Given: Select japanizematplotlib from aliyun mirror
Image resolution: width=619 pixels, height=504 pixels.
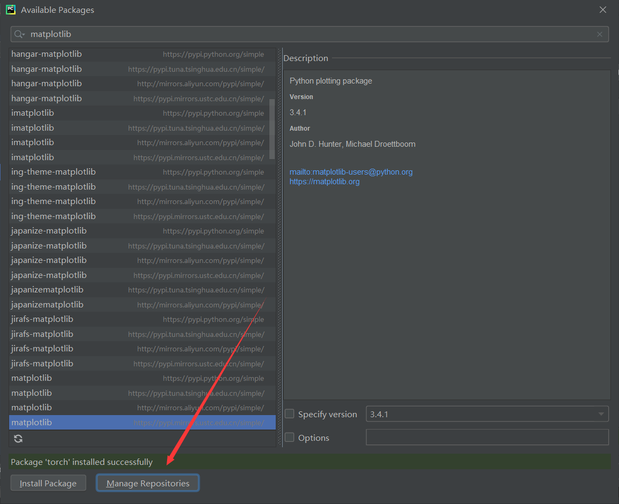Looking at the screenshot, I should pos(142,305).
